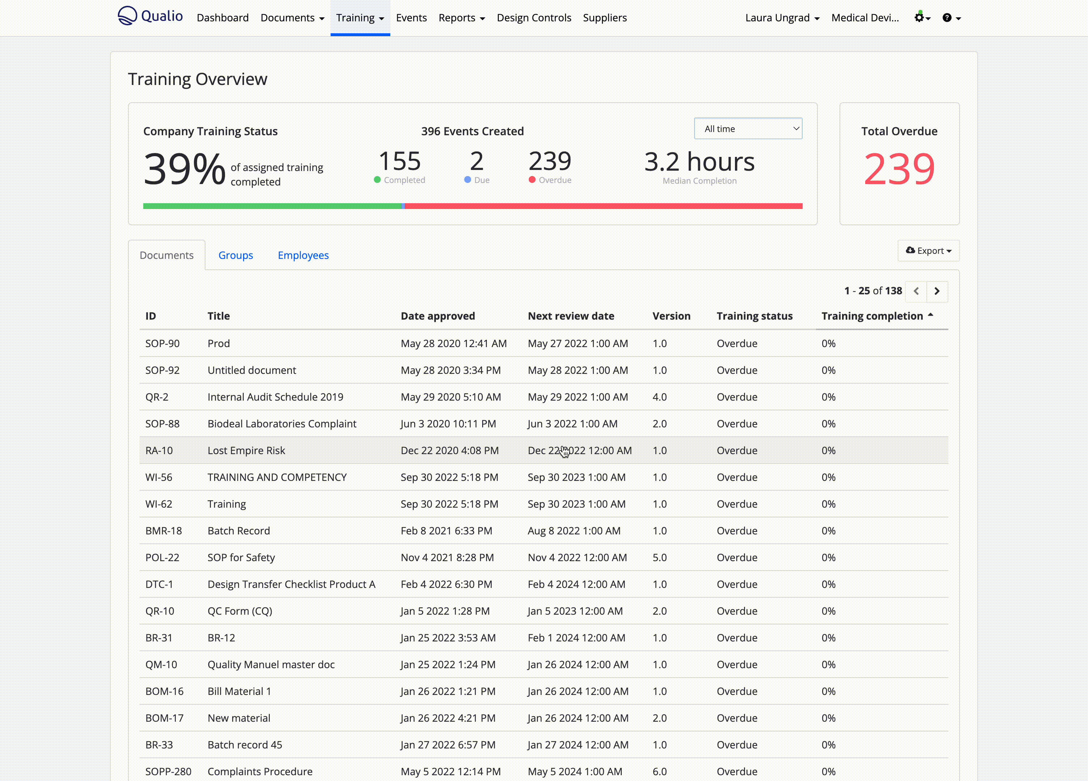
Task: Open the Lost Empire Risk row
Action: point(246,450)
